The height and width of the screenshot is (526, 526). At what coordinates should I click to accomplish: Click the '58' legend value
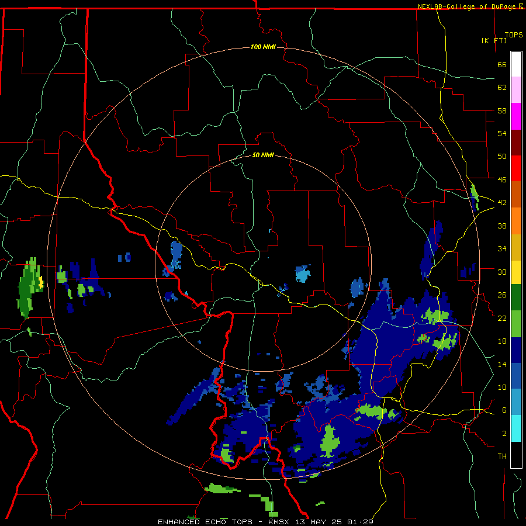(502, 110)
